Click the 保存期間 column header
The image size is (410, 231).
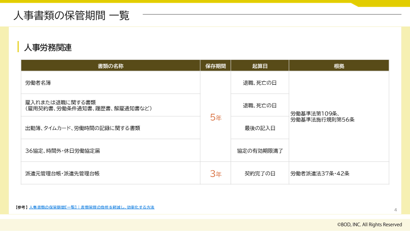pyautogui.click(x=215, y=66)
